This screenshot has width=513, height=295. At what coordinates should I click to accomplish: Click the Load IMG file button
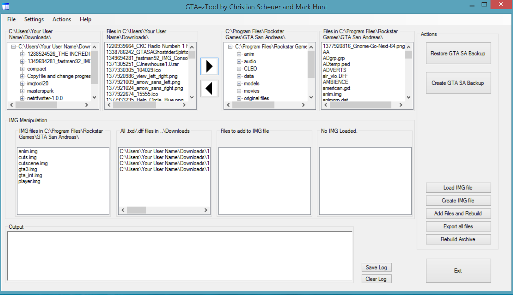[x=458, y=188]
